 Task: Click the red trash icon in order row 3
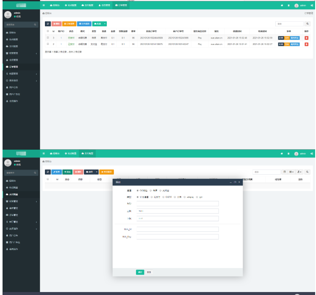[x=306, y=38]
